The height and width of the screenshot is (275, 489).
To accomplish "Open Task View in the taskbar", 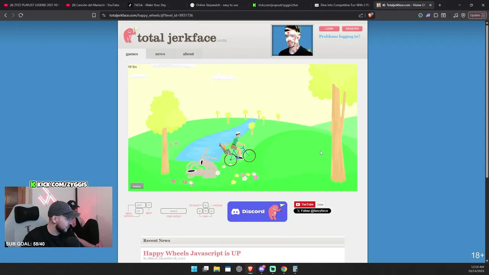I will [206, 269].
